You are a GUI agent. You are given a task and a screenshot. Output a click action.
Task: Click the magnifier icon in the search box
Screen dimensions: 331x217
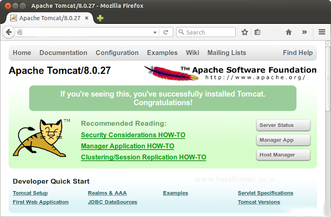pos(181,32)
